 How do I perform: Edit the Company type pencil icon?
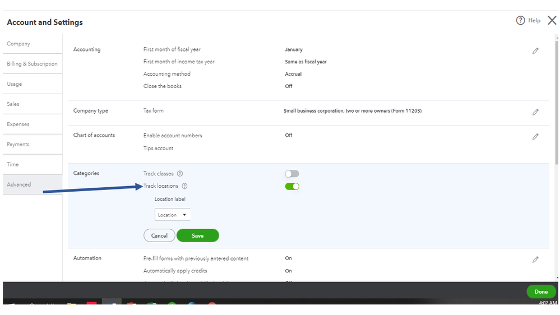[535, 112]
